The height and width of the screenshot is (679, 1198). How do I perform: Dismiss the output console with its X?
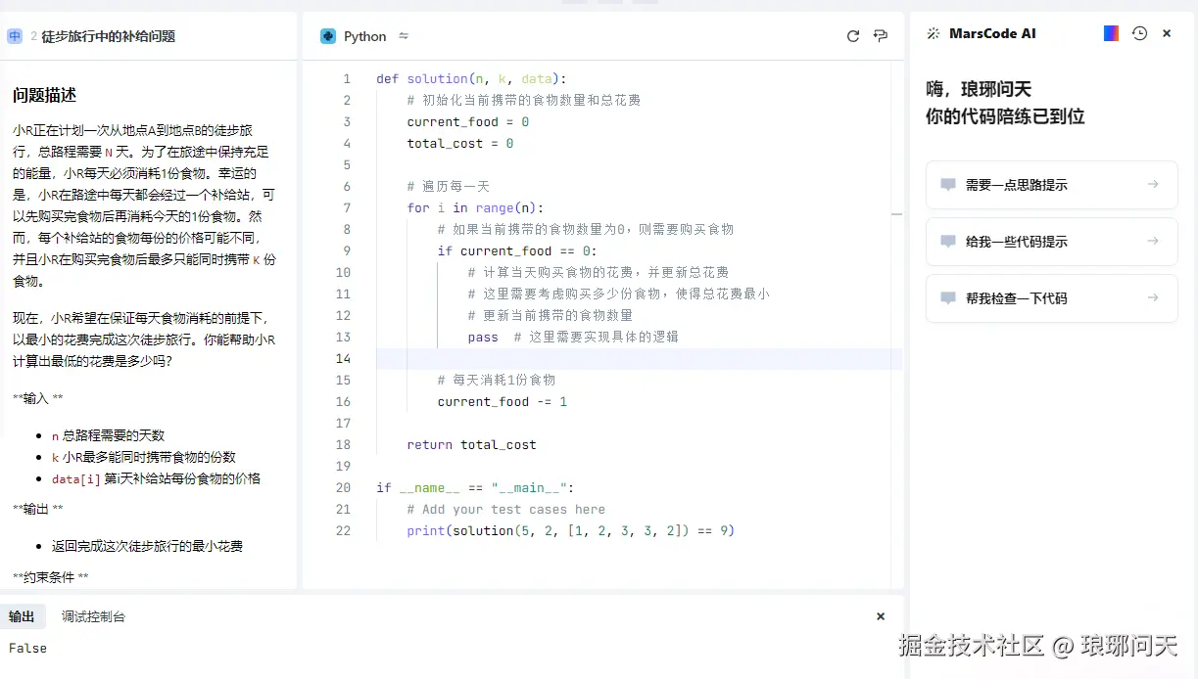[x=880, y=616]
